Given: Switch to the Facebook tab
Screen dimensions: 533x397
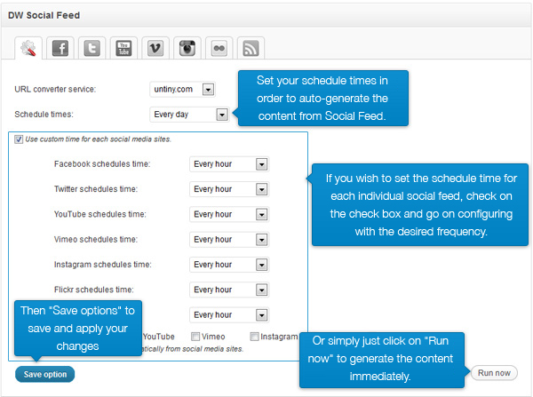Looking at the screenshot, I should point(60,48).
